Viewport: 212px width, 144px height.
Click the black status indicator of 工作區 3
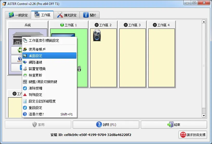pos(125,25)
